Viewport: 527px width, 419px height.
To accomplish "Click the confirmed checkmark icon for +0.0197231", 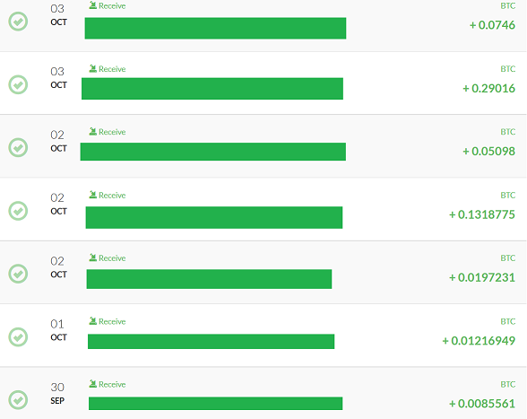I will [x=18, y=274].
